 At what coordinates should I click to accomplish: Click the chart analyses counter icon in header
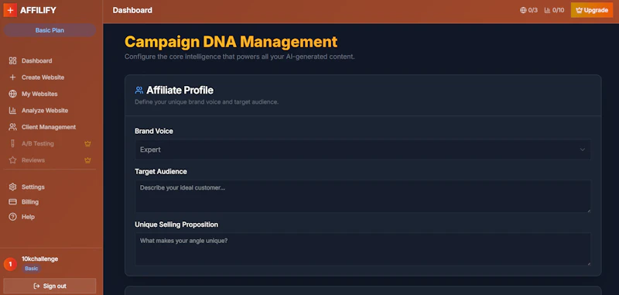click(547, 10)
